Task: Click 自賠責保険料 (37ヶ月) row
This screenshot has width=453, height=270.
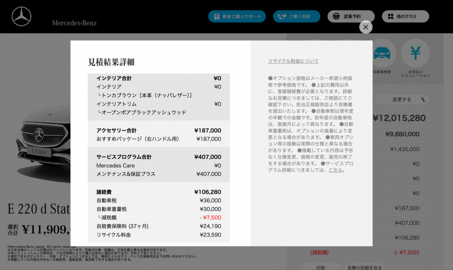Action: pyautogui.click(x=159, y=226)
